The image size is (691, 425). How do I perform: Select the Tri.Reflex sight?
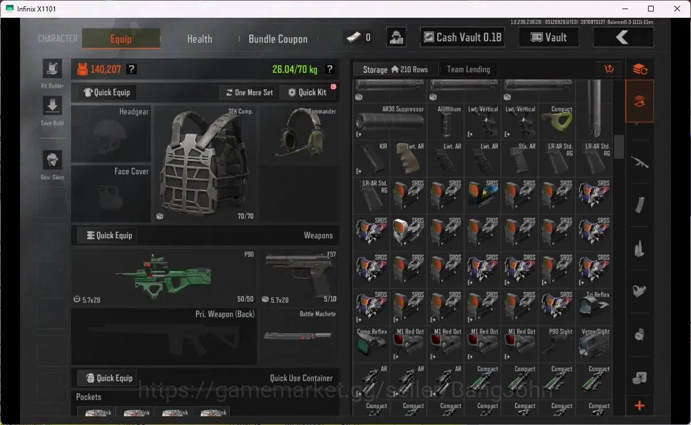[x=594, y=308]
